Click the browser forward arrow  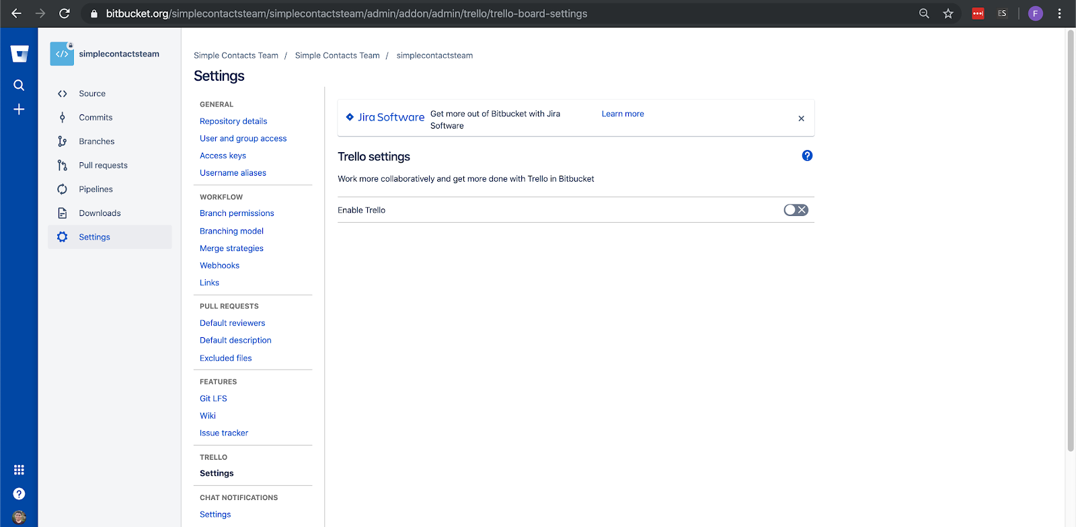[40, 13]
